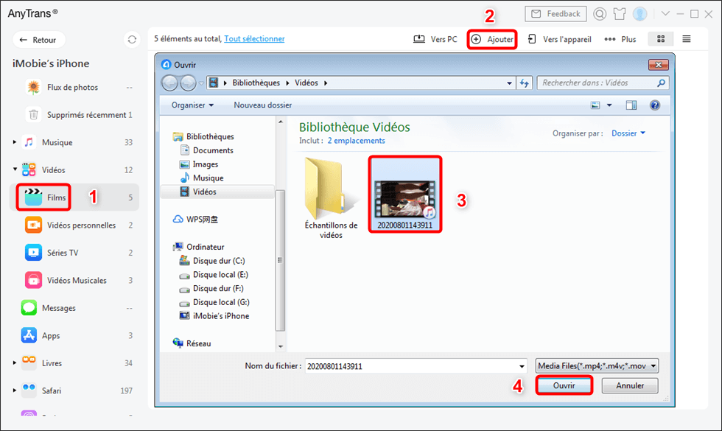722x431 pixels.
Task: Select Disque local (E:)
Action: [x=220, y=274]
